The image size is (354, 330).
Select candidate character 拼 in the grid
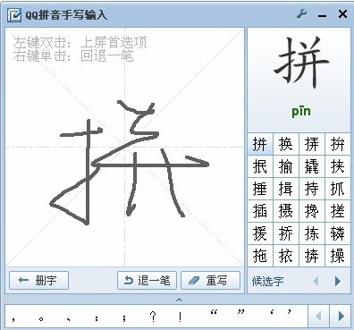click(260, 144)
